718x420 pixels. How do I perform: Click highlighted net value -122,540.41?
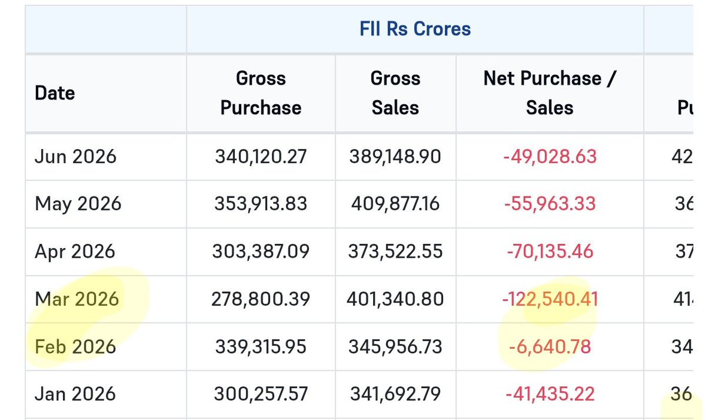(x=550, y=299)
